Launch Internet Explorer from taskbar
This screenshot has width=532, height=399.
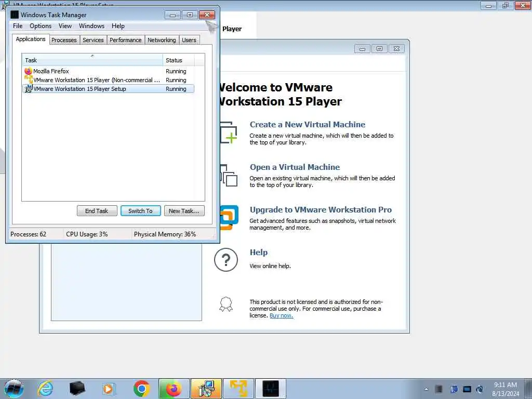45,389
